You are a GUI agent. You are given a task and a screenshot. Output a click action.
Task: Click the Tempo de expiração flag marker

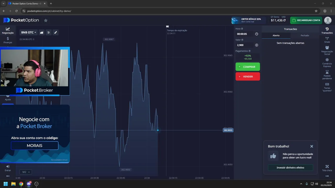point(167,26)
